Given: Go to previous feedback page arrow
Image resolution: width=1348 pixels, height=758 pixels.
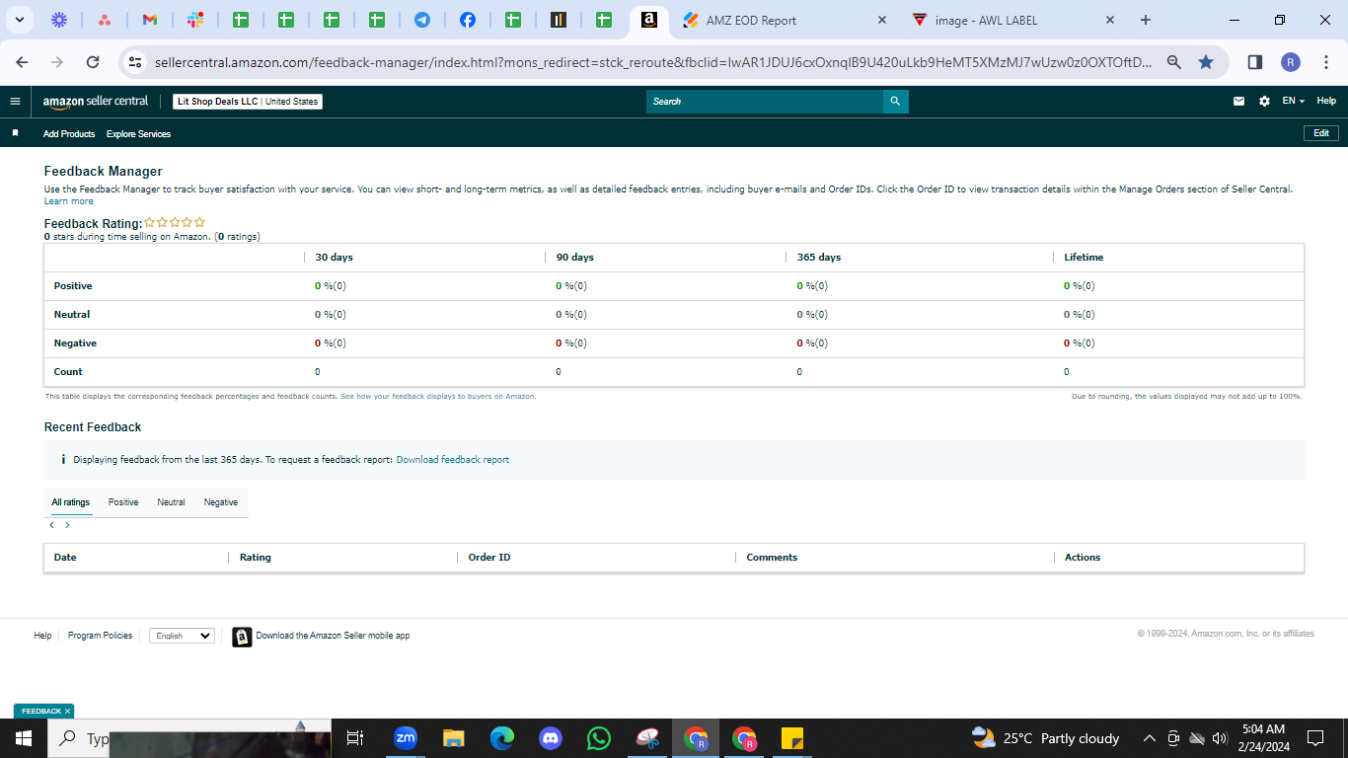Looking at the screenshot, I should pyautogui.click(x=51, y=525).
